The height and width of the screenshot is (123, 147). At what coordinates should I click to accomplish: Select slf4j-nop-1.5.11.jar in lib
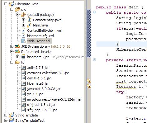(x=42, y=110)
